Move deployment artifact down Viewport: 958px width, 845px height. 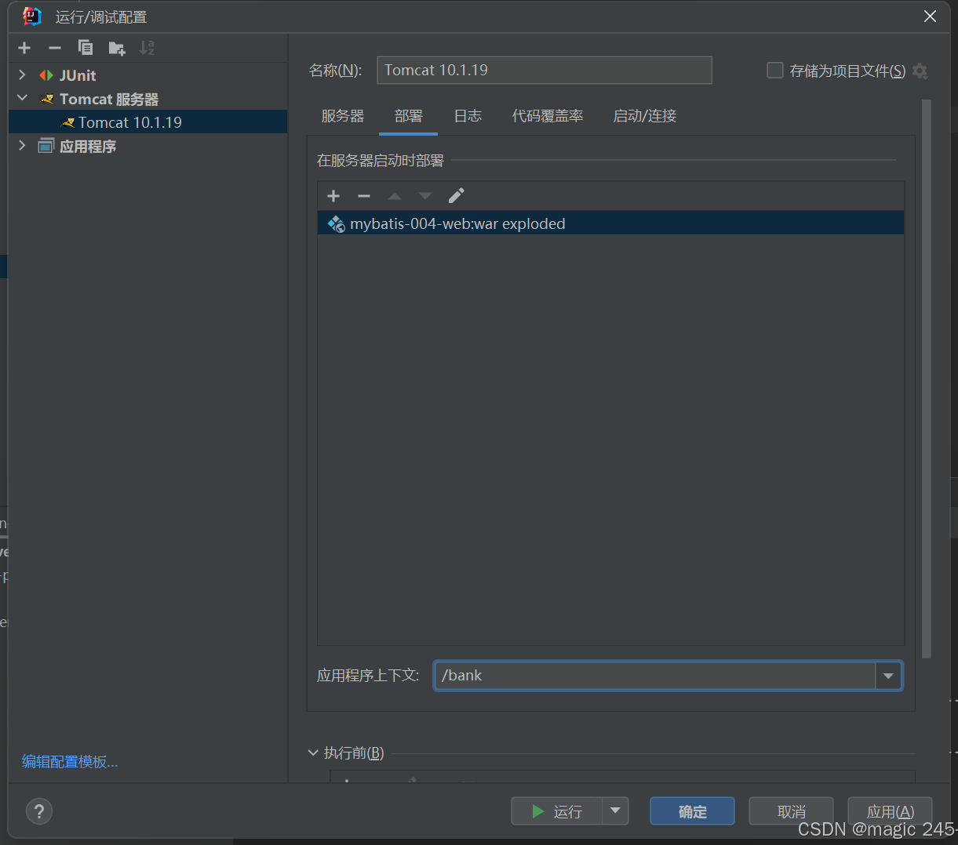425,196
